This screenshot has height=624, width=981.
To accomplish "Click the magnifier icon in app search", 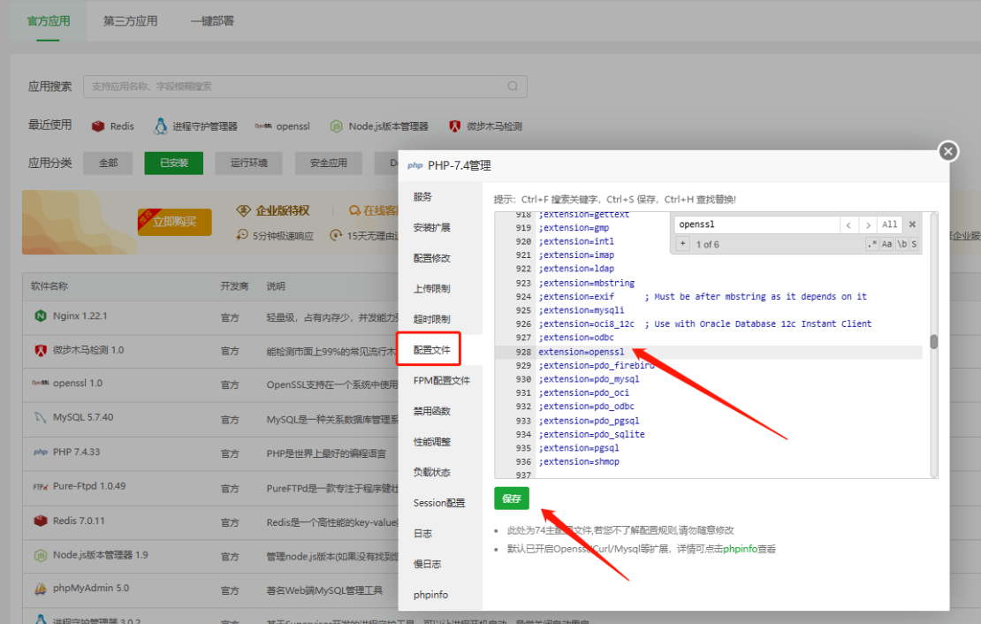I will tap(513, 87).
